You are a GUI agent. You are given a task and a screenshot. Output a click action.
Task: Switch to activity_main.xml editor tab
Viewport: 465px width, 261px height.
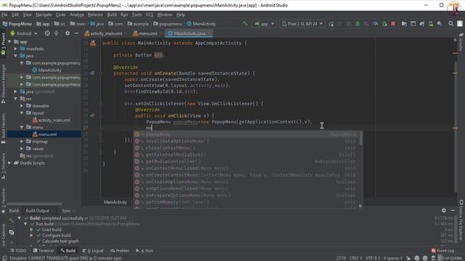pyautogui.click(x=106, y=33)
